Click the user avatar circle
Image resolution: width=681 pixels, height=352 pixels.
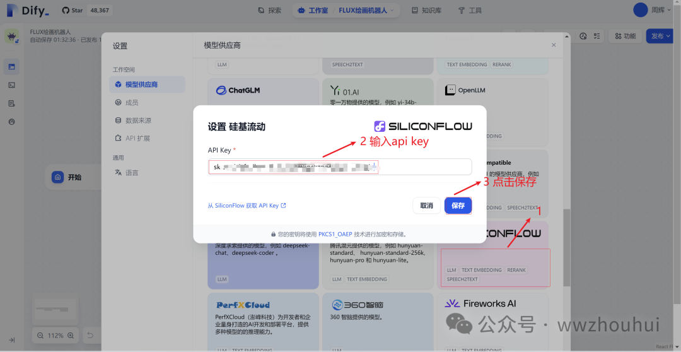(x=640, y=10)
